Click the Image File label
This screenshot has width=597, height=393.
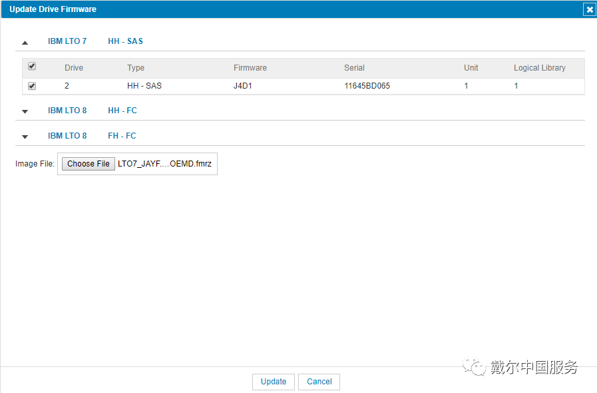pyautogui.click(x=35, y=164)
